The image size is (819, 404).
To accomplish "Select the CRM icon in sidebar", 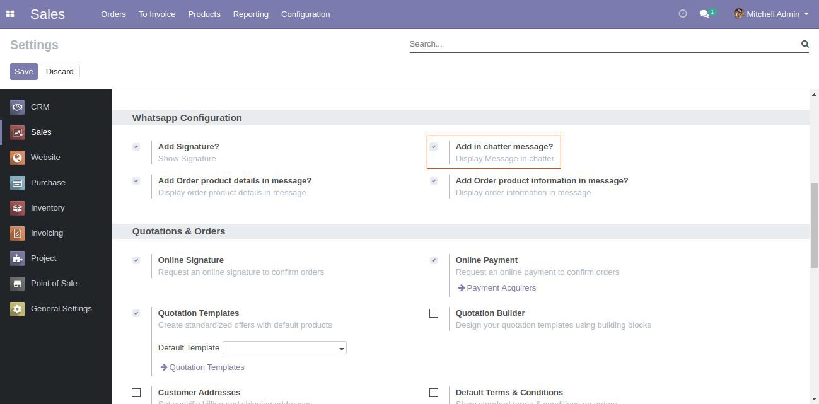I will (17, 107).
